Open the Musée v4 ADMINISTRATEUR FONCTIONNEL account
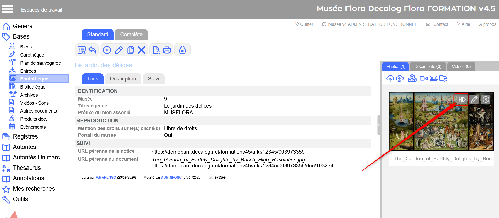This screenshot has width=499, height=218. pos(369,24)
